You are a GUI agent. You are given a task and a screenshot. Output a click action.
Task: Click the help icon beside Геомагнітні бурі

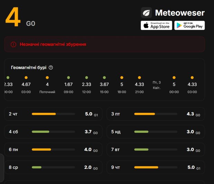coord(51,68)
